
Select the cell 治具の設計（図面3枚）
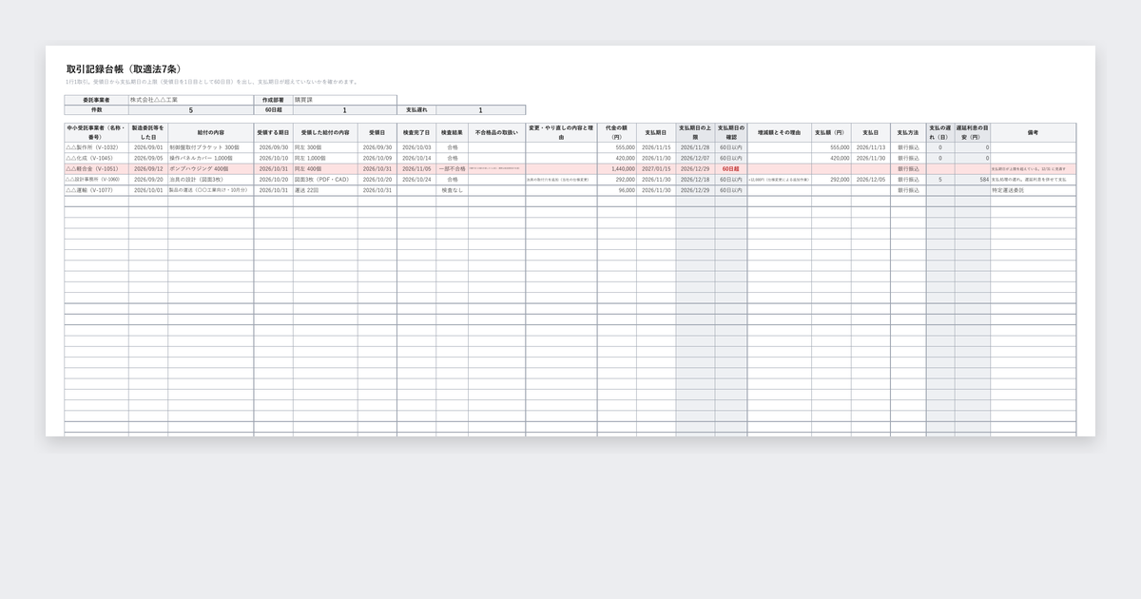[211, 180]
